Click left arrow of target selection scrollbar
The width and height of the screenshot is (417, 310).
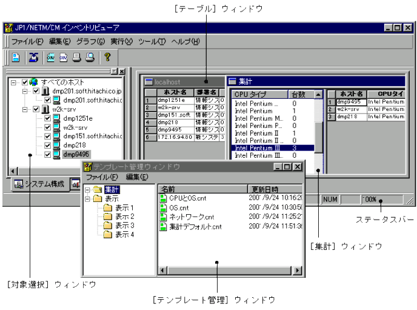tap(13, 171)
